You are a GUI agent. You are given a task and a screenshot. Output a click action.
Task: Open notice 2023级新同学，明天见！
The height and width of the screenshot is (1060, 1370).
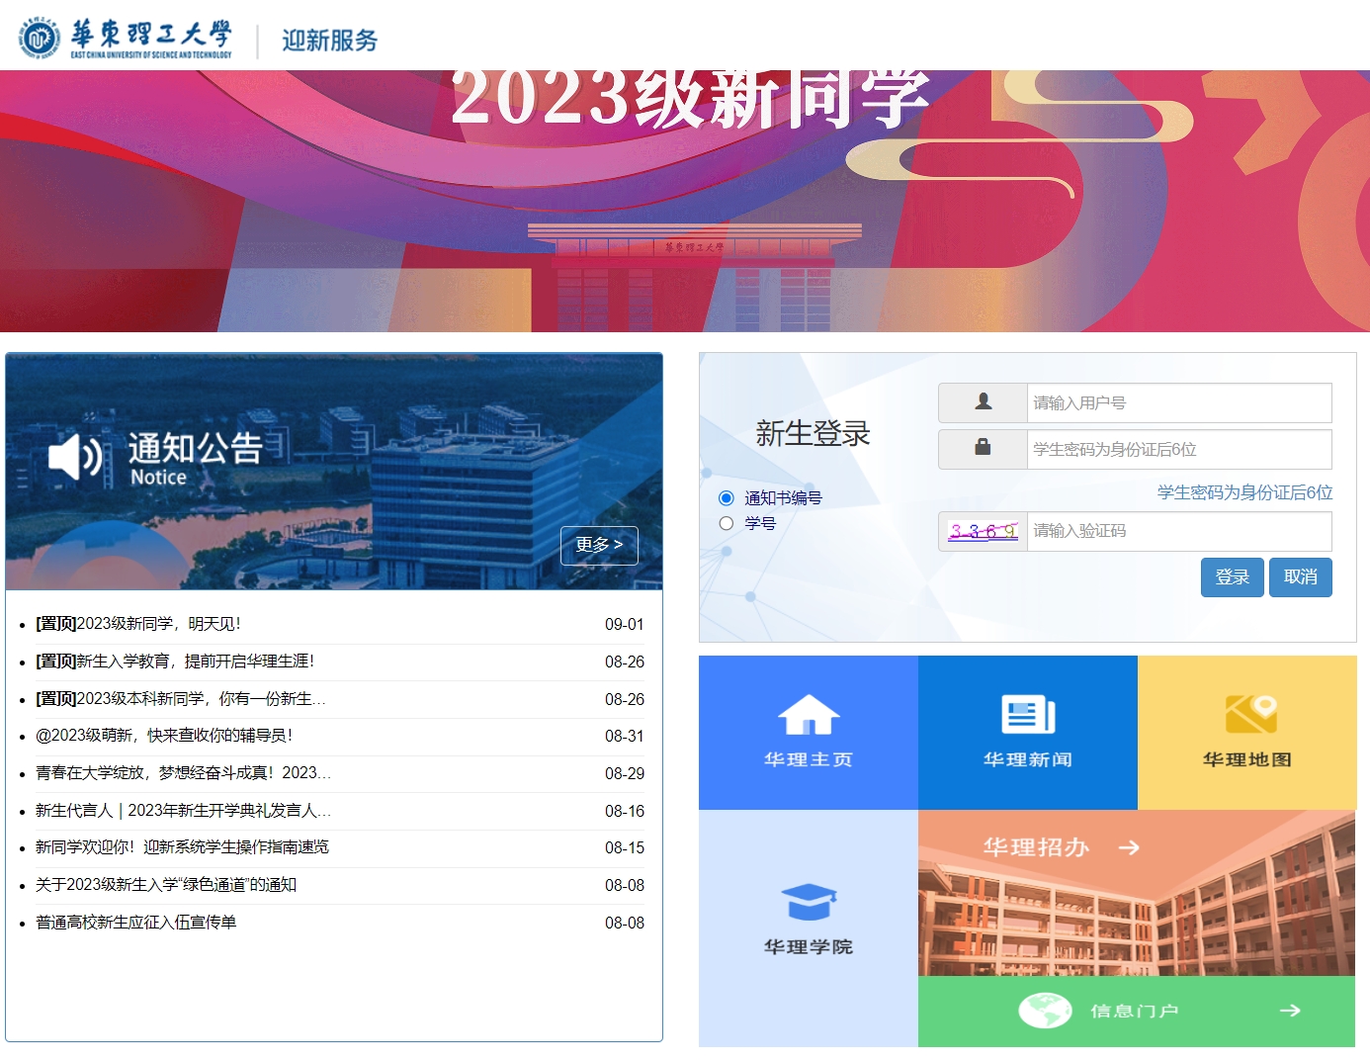tap(138, 624)
